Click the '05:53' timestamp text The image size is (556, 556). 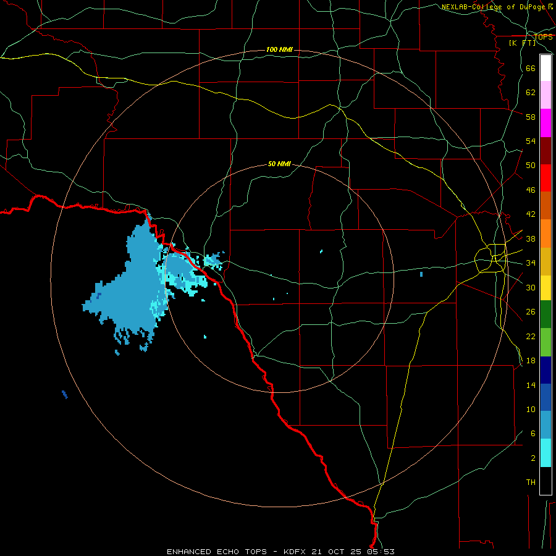point(379,552)
